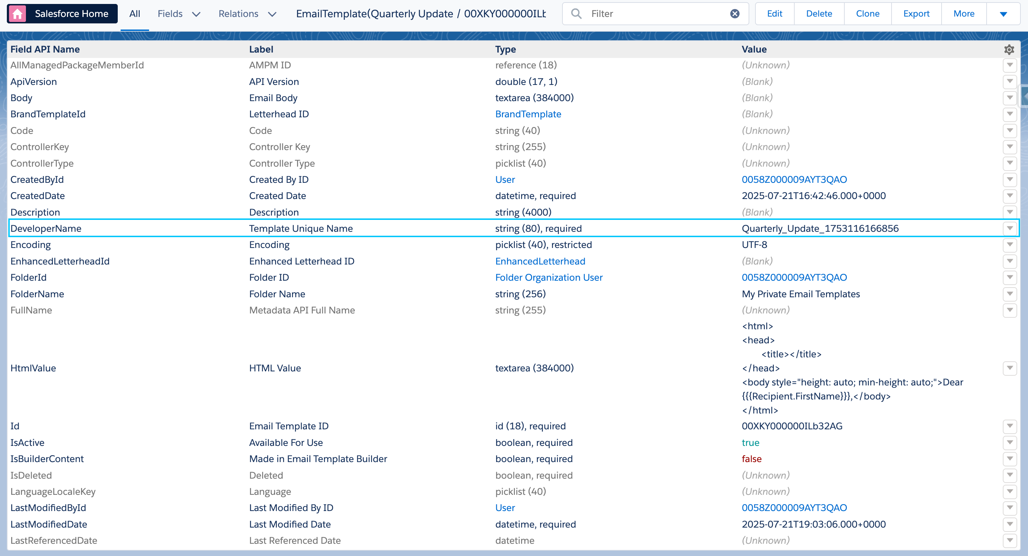Open the Folder Organization User link

[549, 277]
